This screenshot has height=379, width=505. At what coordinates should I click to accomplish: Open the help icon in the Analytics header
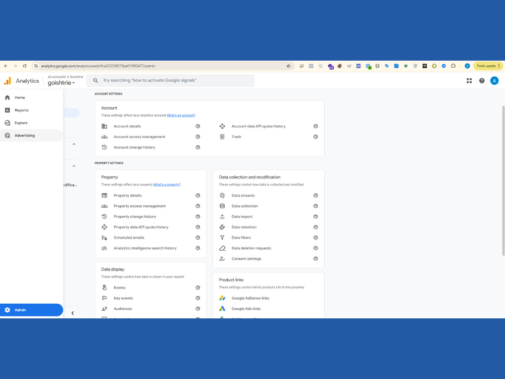(481, 80)
